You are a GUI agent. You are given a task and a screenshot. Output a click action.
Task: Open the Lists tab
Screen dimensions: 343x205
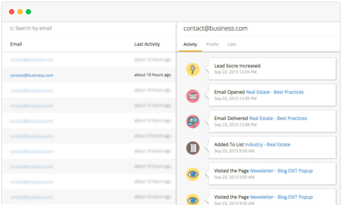click(232, 45)
